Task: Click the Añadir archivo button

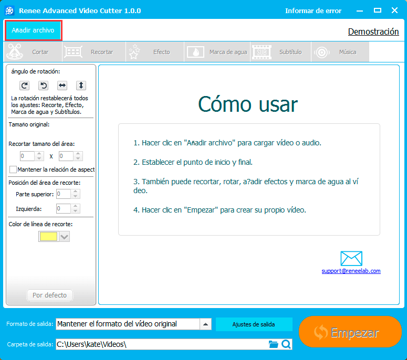Action: [x=33, y=30]
